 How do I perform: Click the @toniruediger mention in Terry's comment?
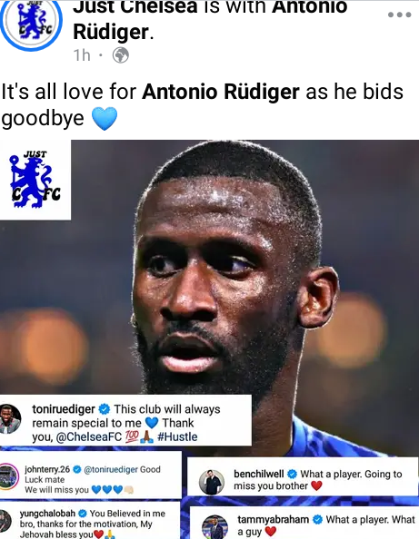pos(111,469)
